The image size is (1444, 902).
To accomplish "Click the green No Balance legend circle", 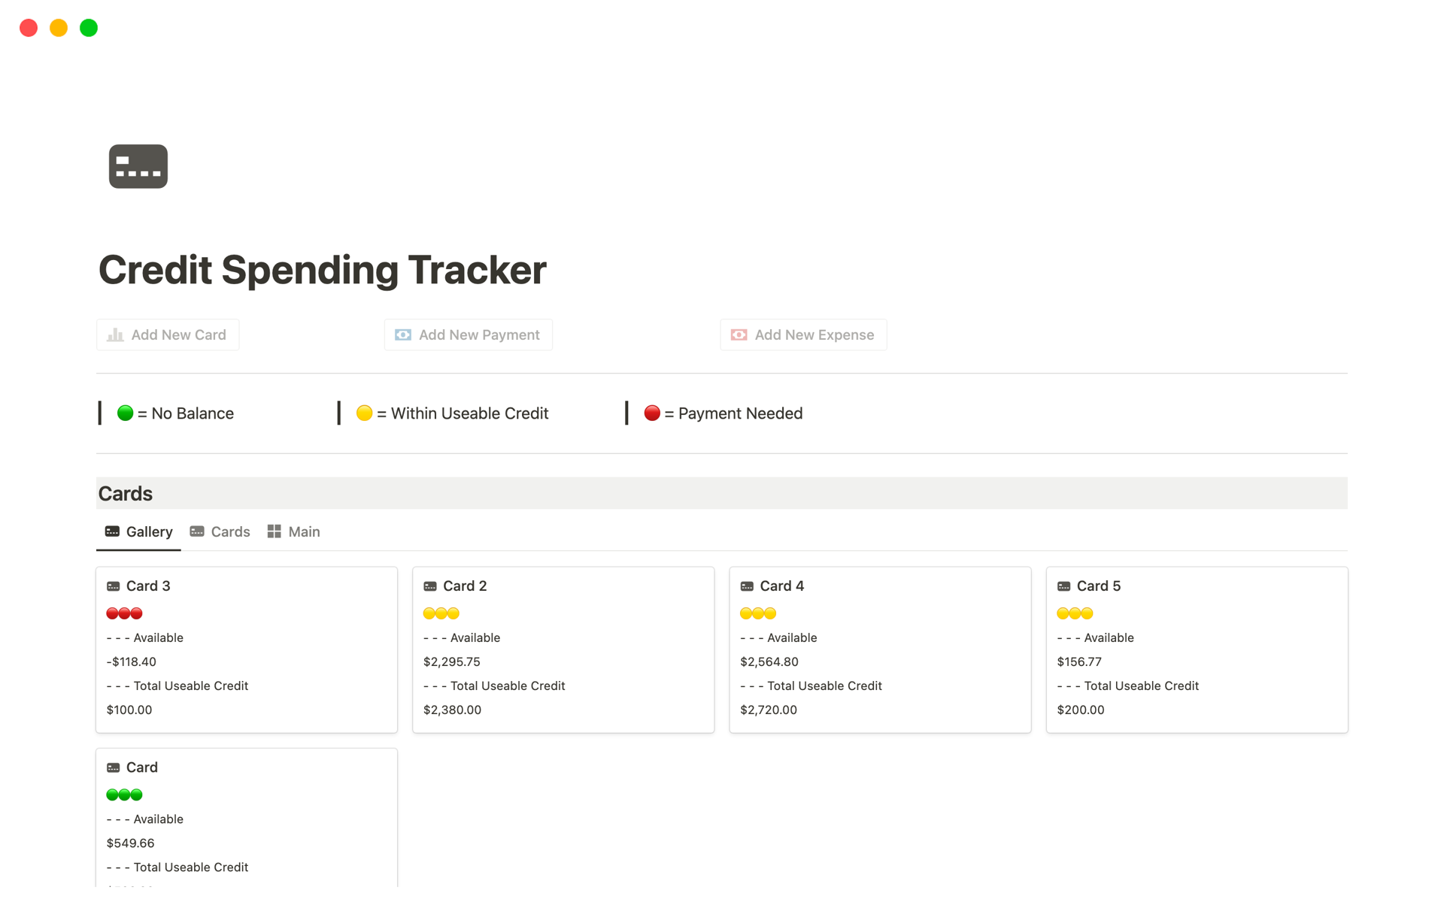I will [125, 413].
